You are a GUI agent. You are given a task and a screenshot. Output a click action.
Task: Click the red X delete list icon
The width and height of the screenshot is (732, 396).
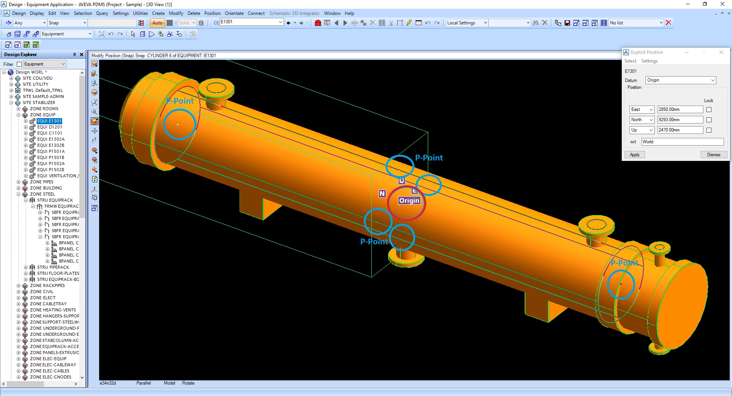(668, 23)
